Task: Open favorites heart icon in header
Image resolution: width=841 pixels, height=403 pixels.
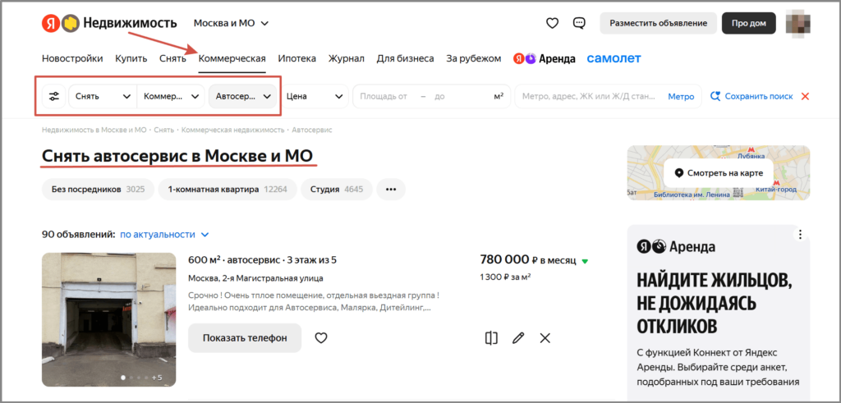Action: [x=553, y=23]
